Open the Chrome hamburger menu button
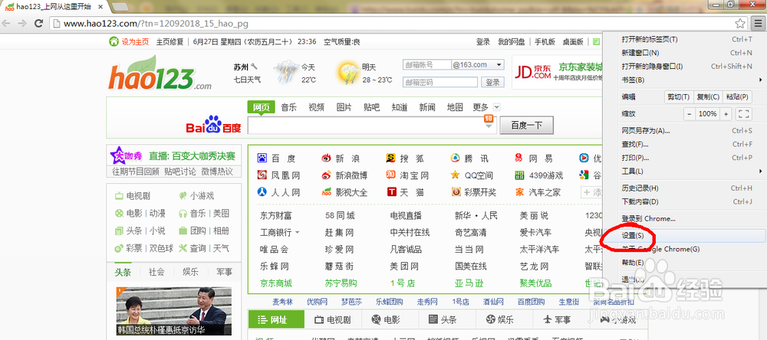 [x=757, y=23]
